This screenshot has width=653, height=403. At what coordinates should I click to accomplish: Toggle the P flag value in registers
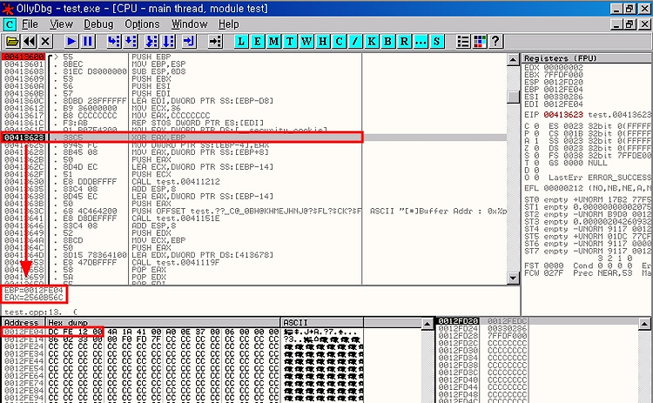[x=536, y=134]
